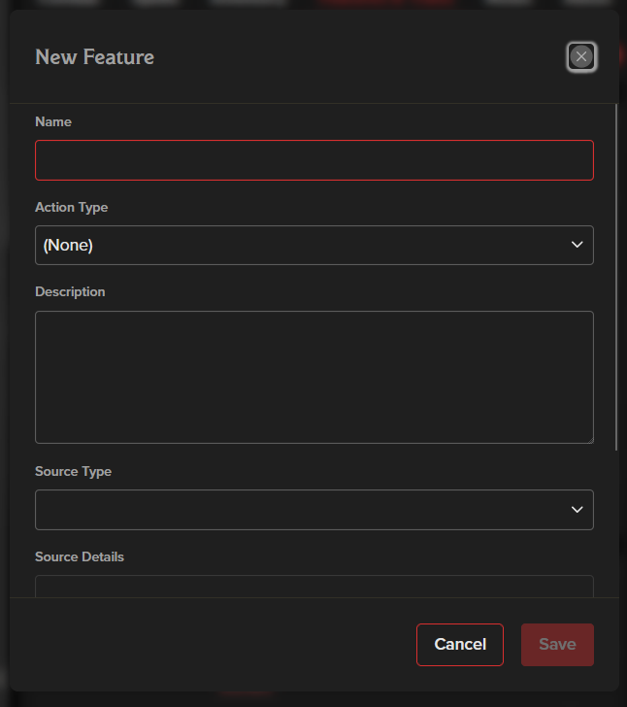Click the Source Type label
The image size is (627, 707).
click(73, 472)
